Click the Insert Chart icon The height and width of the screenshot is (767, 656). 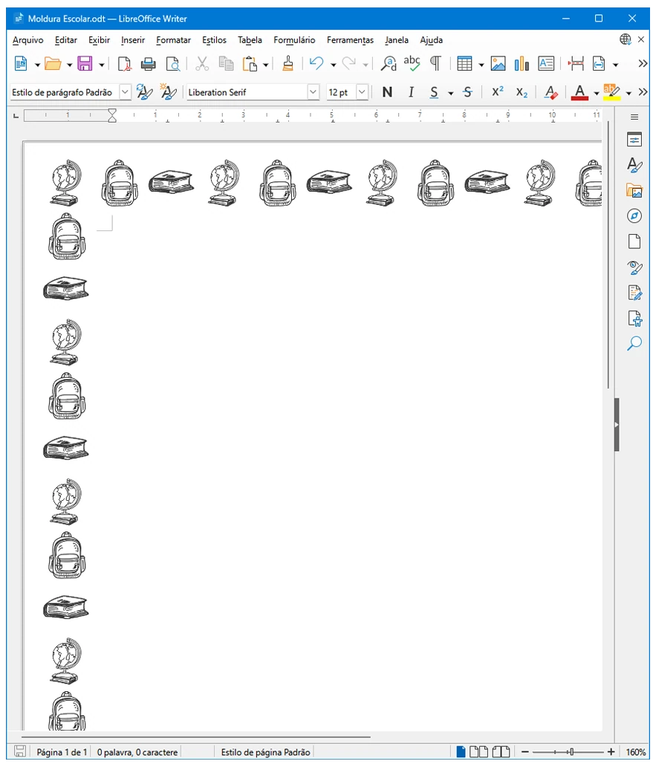coord(522,64)
